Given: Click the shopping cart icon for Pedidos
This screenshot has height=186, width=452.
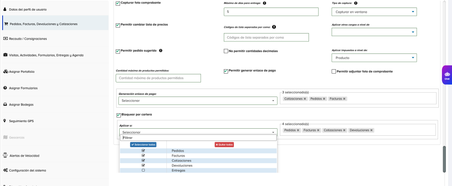Looking at the screenshot, I should coord(6,24).
